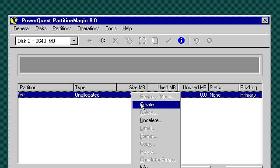Viewport: 280px width, 168px height.
Task: Click the delete partition X icon
Action: pyautogui.click(x=115, y=41)
